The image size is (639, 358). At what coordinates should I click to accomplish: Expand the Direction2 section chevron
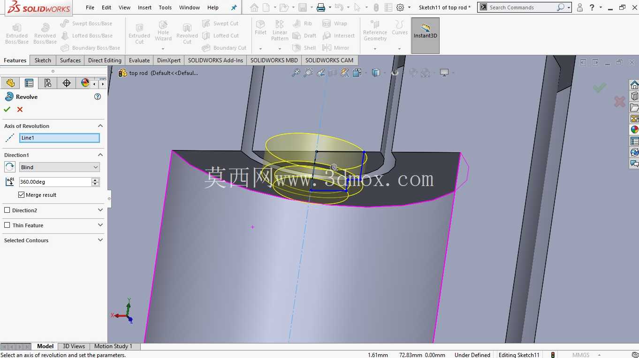pos(100,210)
